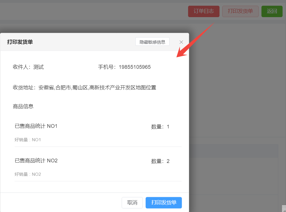Select product 已售商品统计 NO2
This screenshot has height=212, width=286.
click(36, 161)
